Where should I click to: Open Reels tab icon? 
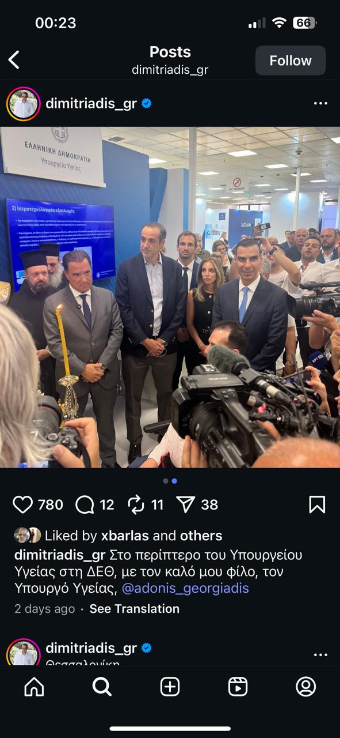tap(238, 687)
